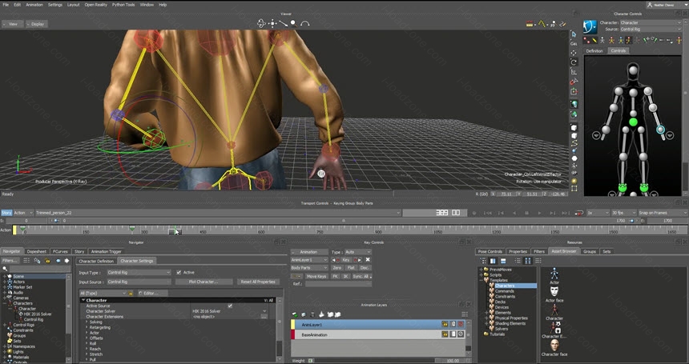Screen dimensions: 689x364
Task: Click the Full Body keying mode icon
Action: tap(611, 40)
